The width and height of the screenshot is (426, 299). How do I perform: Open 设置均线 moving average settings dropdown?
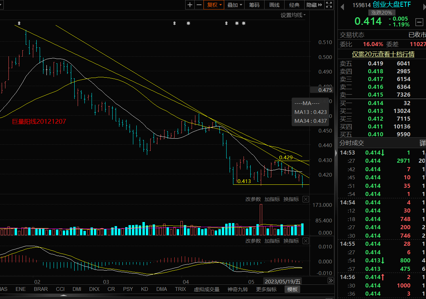pyautogui.click(x=293, y=15)
